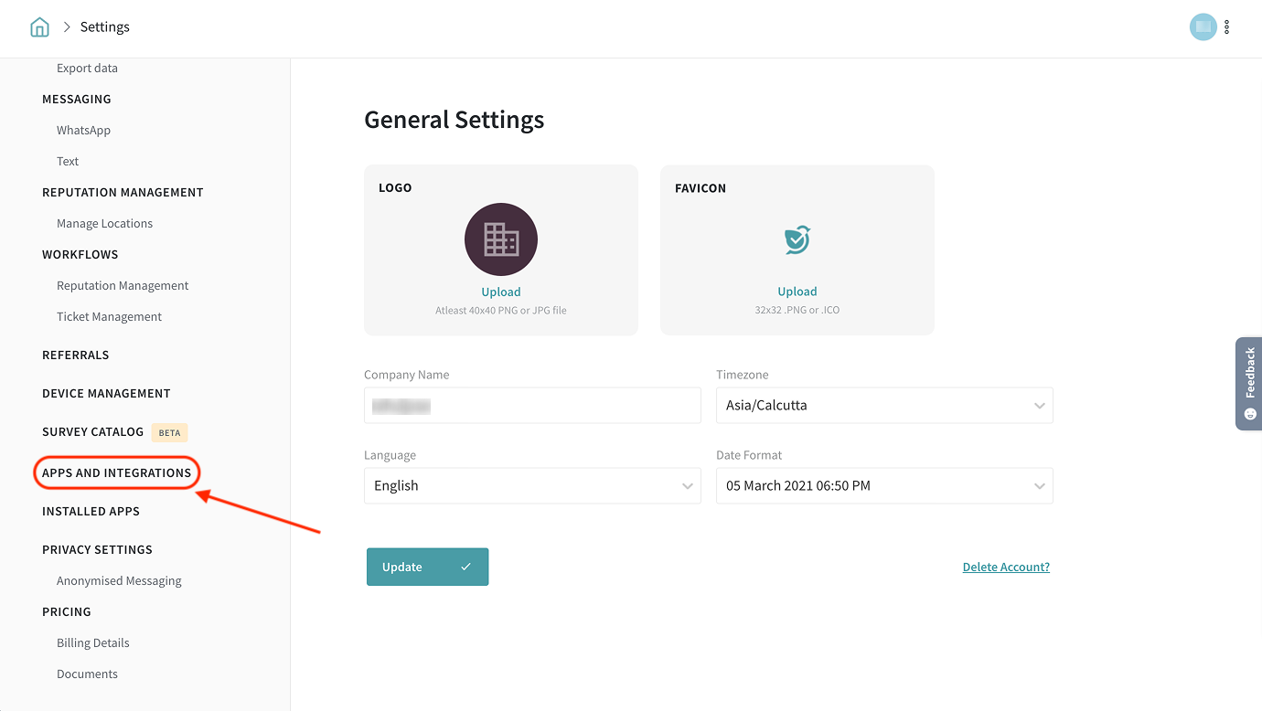Select Anonymised Messaging privacy option
Viewport: 1262px width, 711px height.
(x=119, y=580)
